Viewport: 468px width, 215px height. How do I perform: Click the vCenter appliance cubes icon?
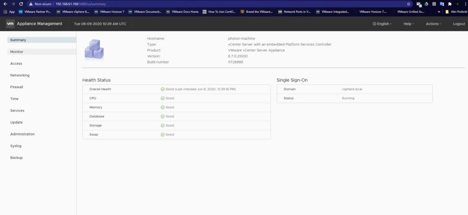[x=94, y=49]
